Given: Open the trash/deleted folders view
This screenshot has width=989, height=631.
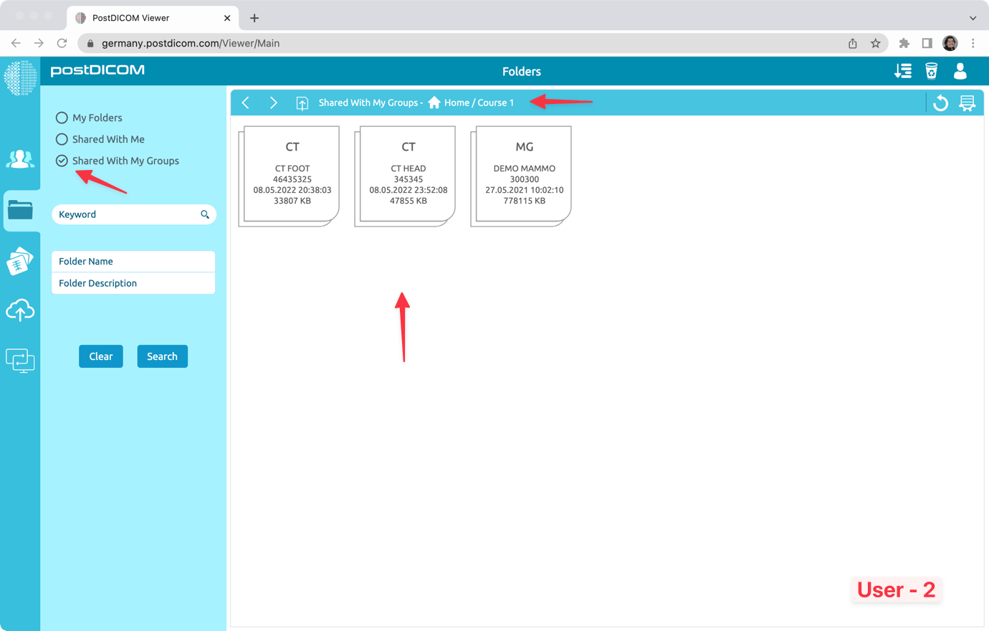Looking at the screenshot, I should point(931,71).
